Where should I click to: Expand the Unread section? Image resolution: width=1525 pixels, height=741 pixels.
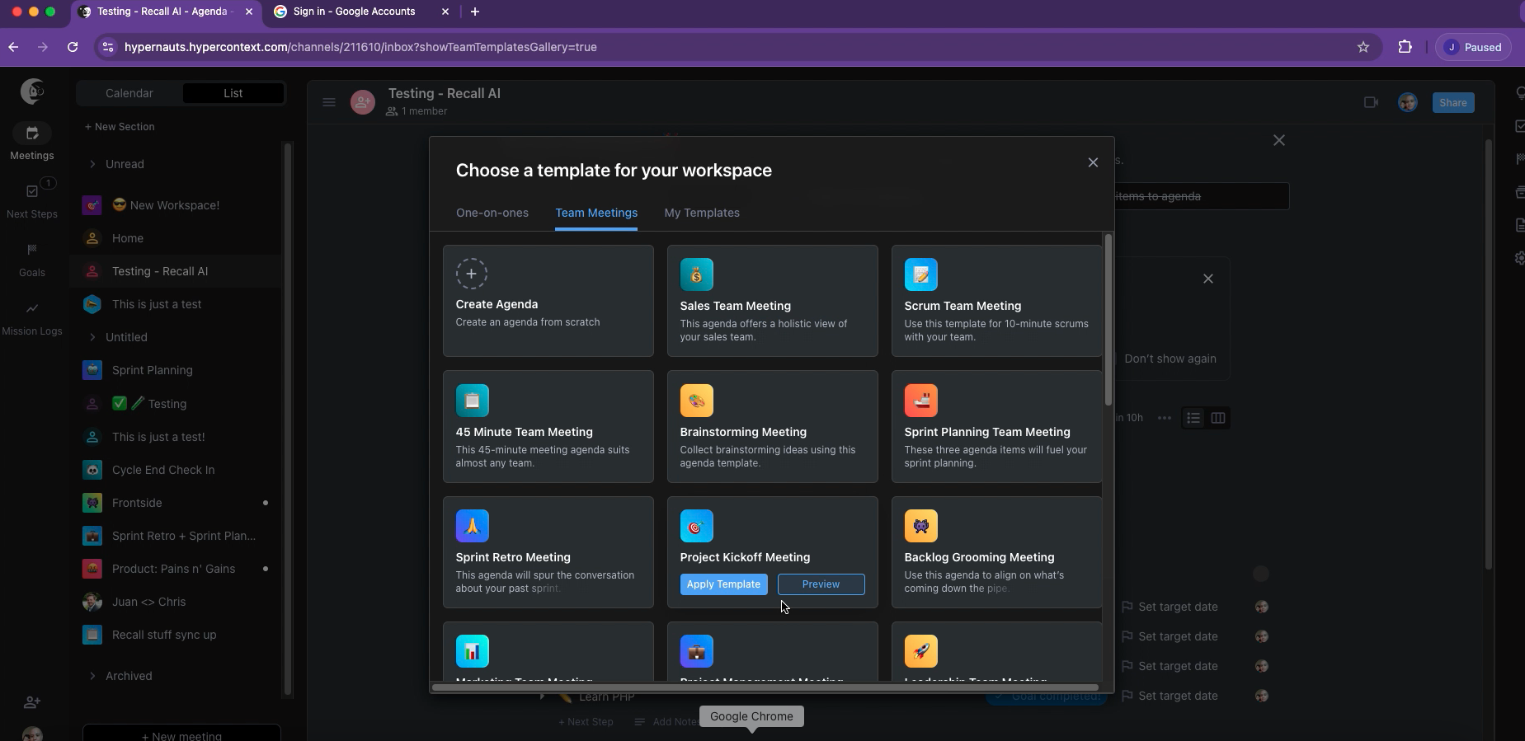click(92, 164)
